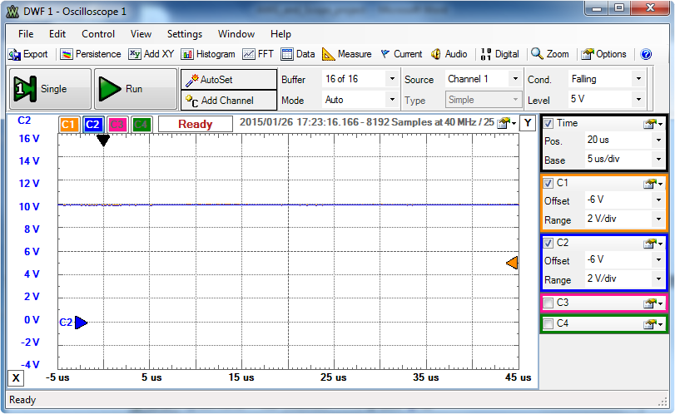Select the green C4 channel tab

pyautogui.click(x=141, y=125)
